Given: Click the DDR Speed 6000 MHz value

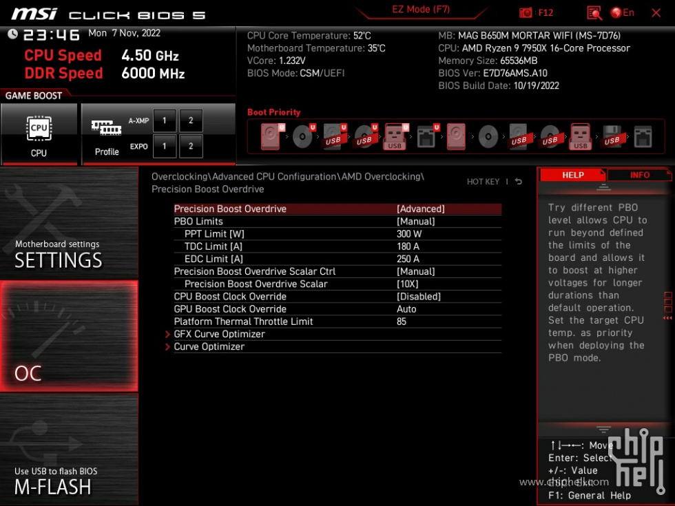Looking at the screenshot, I should [153, 73].
